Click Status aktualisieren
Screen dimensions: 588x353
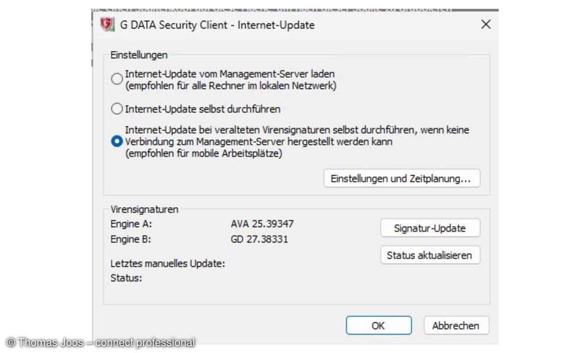(429, 255)
